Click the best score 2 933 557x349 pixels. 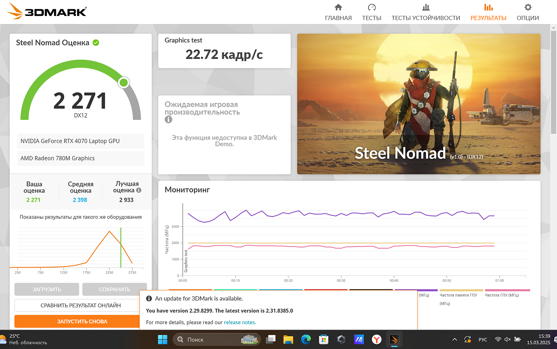click(x=126, y=200)
